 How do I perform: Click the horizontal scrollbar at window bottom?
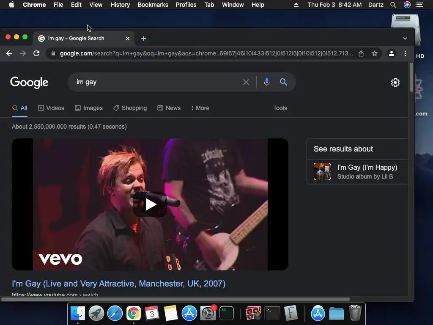(x=175, y=299)
